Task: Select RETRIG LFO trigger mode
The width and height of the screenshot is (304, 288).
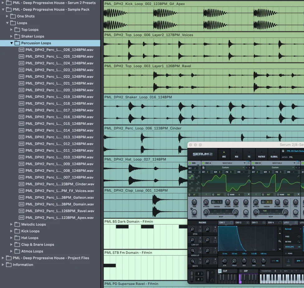Action: point(292,242)
